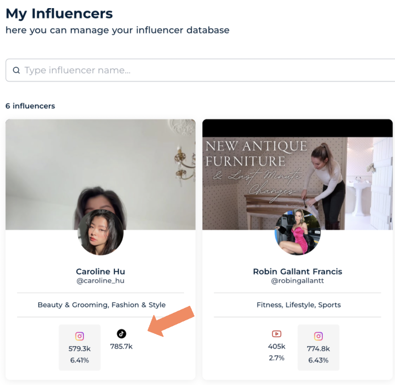The image size is (395, 385).
Task: Click the 774.8k Instagram follower stat
Action: [x=318, y=349]
